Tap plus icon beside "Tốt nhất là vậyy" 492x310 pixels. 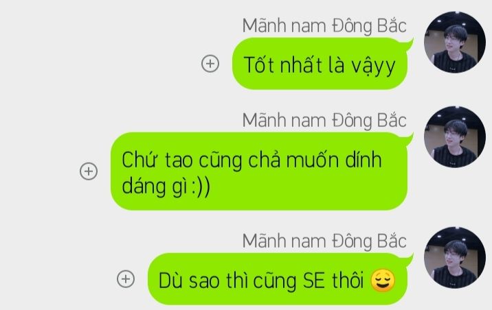pos(210,64)
